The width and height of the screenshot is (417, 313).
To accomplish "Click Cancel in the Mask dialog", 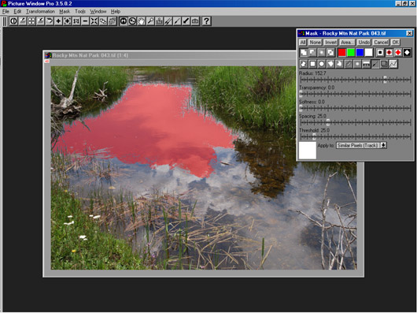I will click(x=381, y=43).
